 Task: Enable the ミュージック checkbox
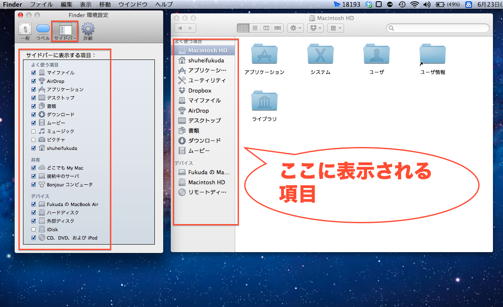click(33, 131)
